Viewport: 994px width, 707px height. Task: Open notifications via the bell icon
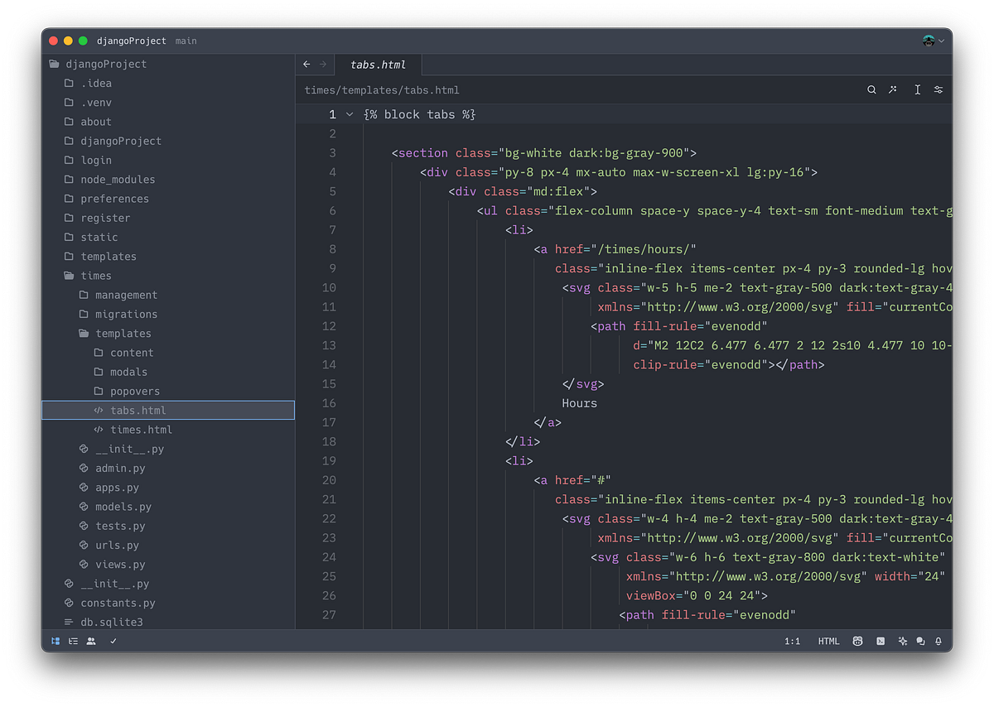point(937,641)
